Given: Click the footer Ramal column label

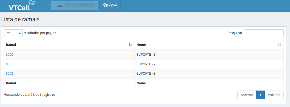Looking at the screenshot, I should [x=11, y=83].
